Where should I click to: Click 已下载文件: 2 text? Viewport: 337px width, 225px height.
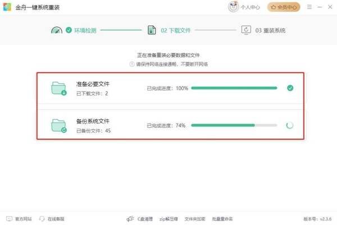[93, 93]
